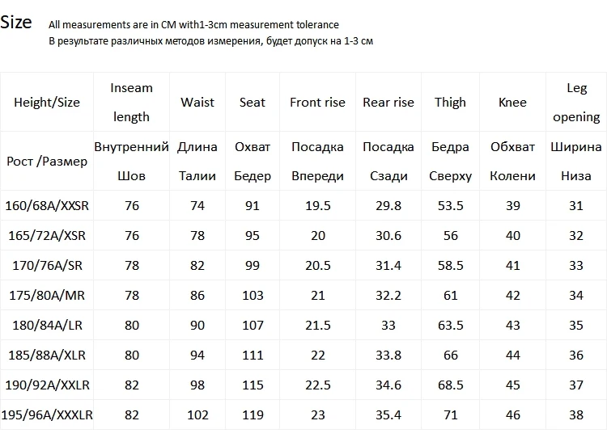The width and height of the screenshot is (607, 446).
Task: Select the 190/92A/XXLR size row label
Action: click(47, 385)
